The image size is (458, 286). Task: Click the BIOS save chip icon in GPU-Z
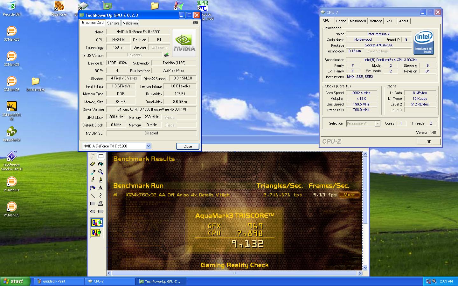click(x=166, y=55)
